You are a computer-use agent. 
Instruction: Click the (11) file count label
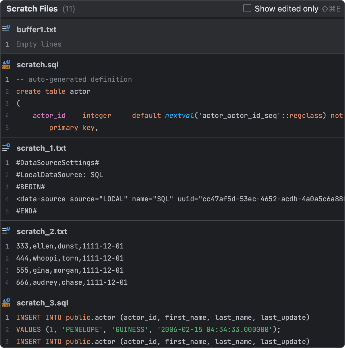pyautogui.click(x=69, y=9)
